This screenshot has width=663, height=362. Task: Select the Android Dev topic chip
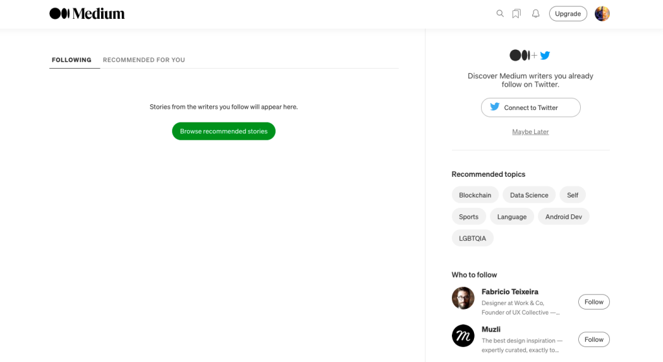point(564,216)
